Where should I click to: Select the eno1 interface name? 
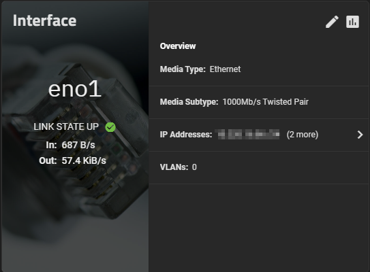[75, 89]
